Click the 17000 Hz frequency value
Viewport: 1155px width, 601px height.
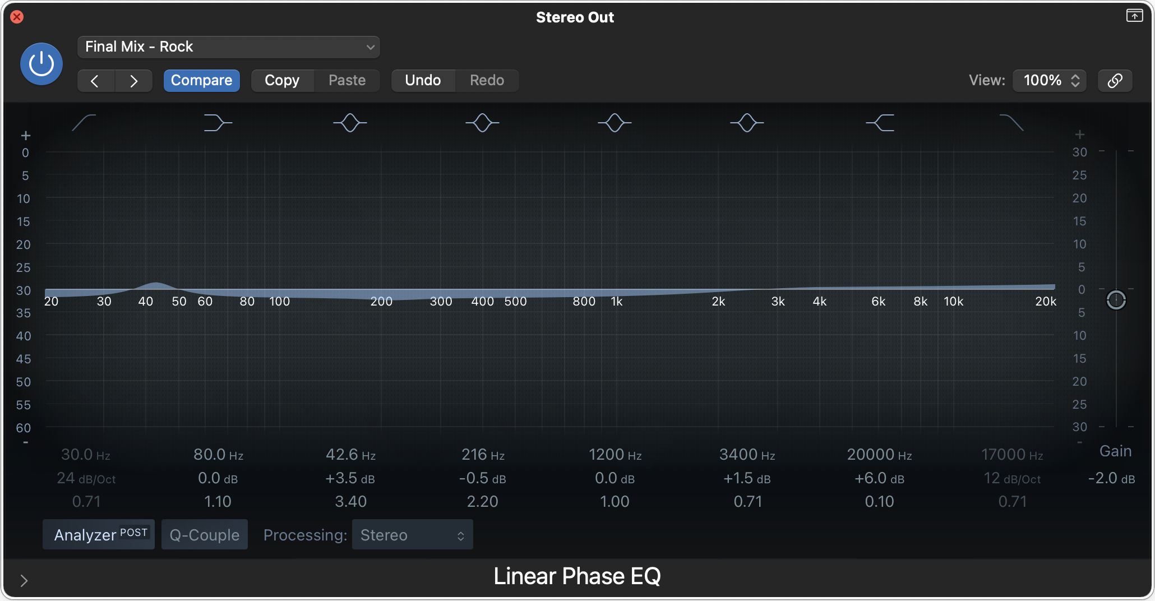pyautogui.click(x=1012, y=455)
